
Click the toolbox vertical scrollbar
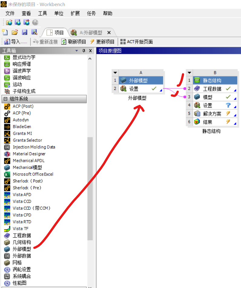click(90, 189)
